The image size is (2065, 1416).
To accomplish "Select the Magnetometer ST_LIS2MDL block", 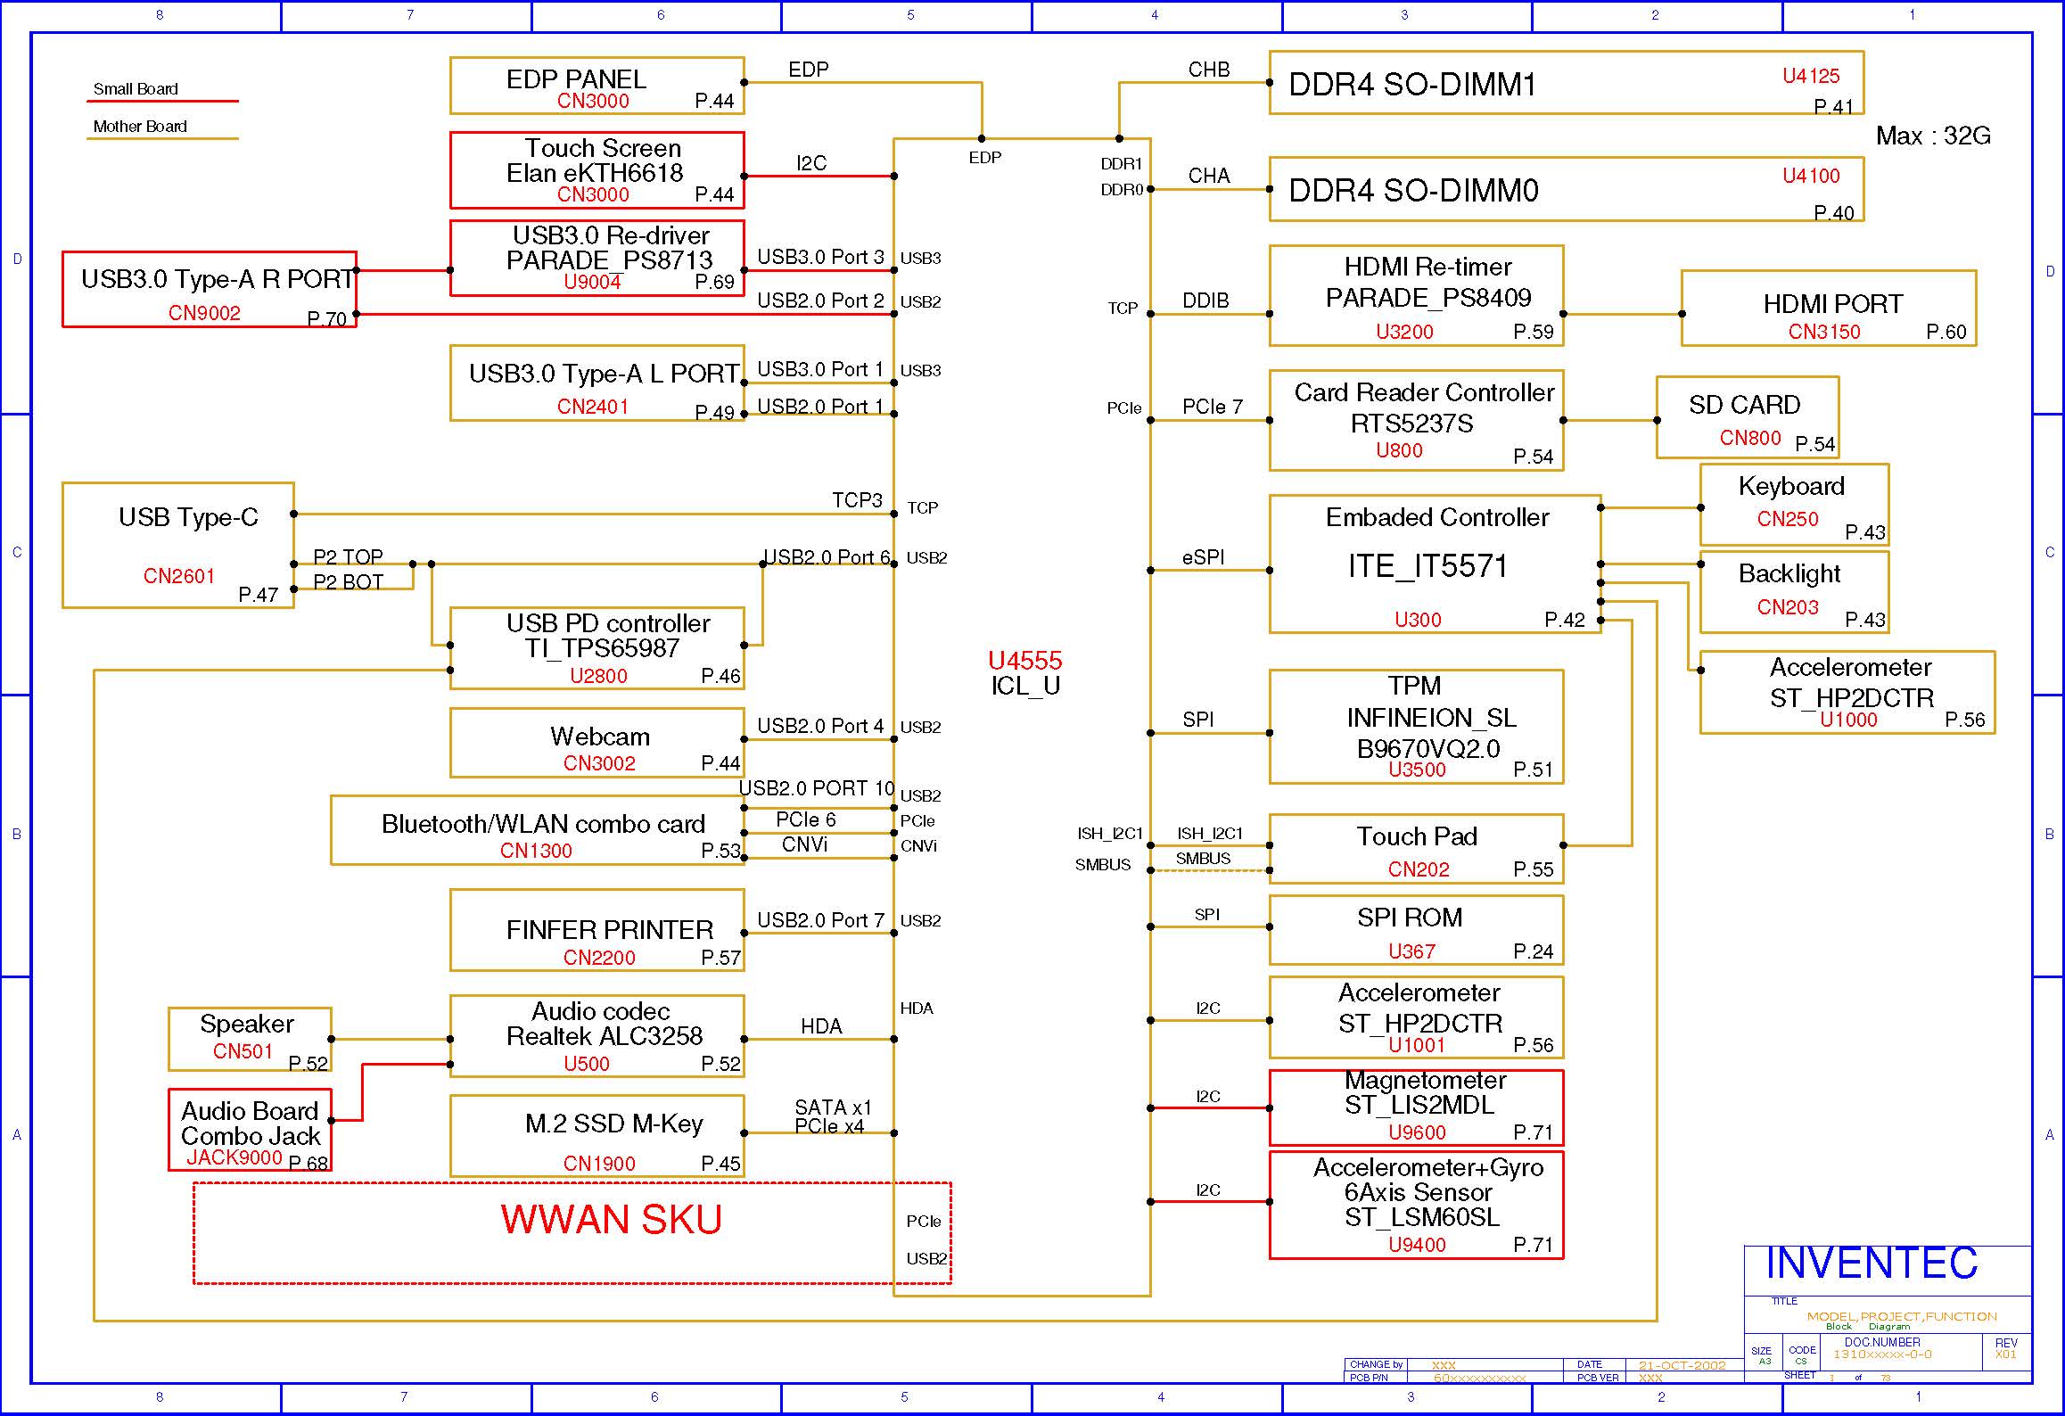I will coord(1415,1107).
